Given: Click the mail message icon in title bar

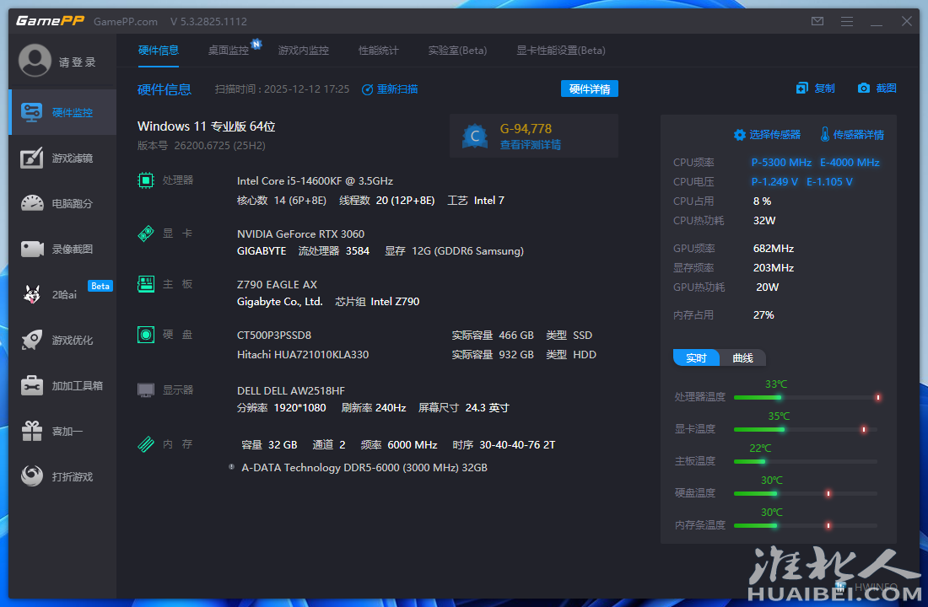Looking at the screenshot, I should point(817,21).
